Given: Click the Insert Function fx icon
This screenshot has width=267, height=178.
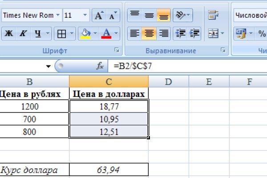Looking at the screenshot, I should tap(100, 66).
